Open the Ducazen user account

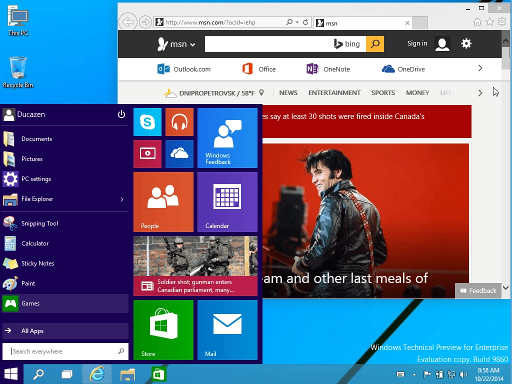pos(24,114)
